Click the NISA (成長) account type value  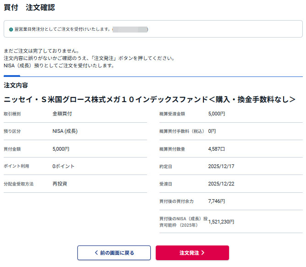click(65, 131)
